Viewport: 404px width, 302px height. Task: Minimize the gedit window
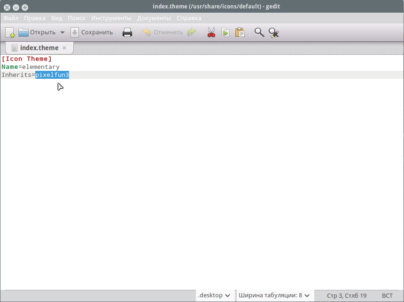pyautogui.click(x=16, y=8)
